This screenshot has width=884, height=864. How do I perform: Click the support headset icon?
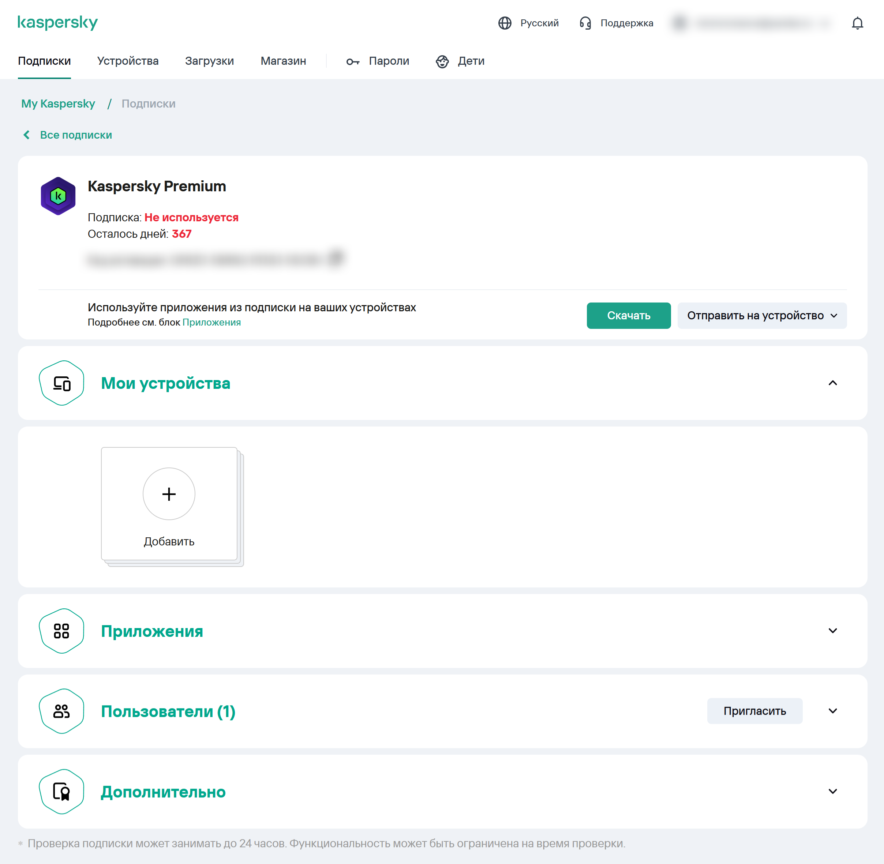coord(585,23)
